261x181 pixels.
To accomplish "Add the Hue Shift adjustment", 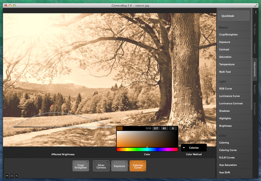I will [234, 173].
